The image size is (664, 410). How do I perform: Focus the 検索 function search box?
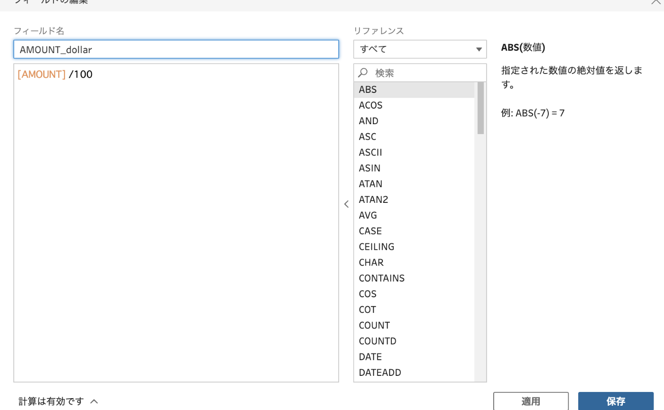pos(420,73)
